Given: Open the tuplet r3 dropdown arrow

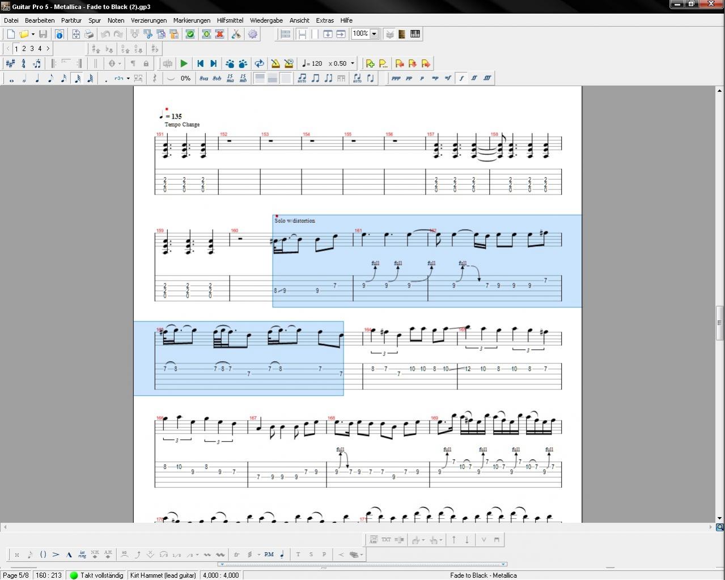Looking at the screenshot, I should [x=129, y=78].
